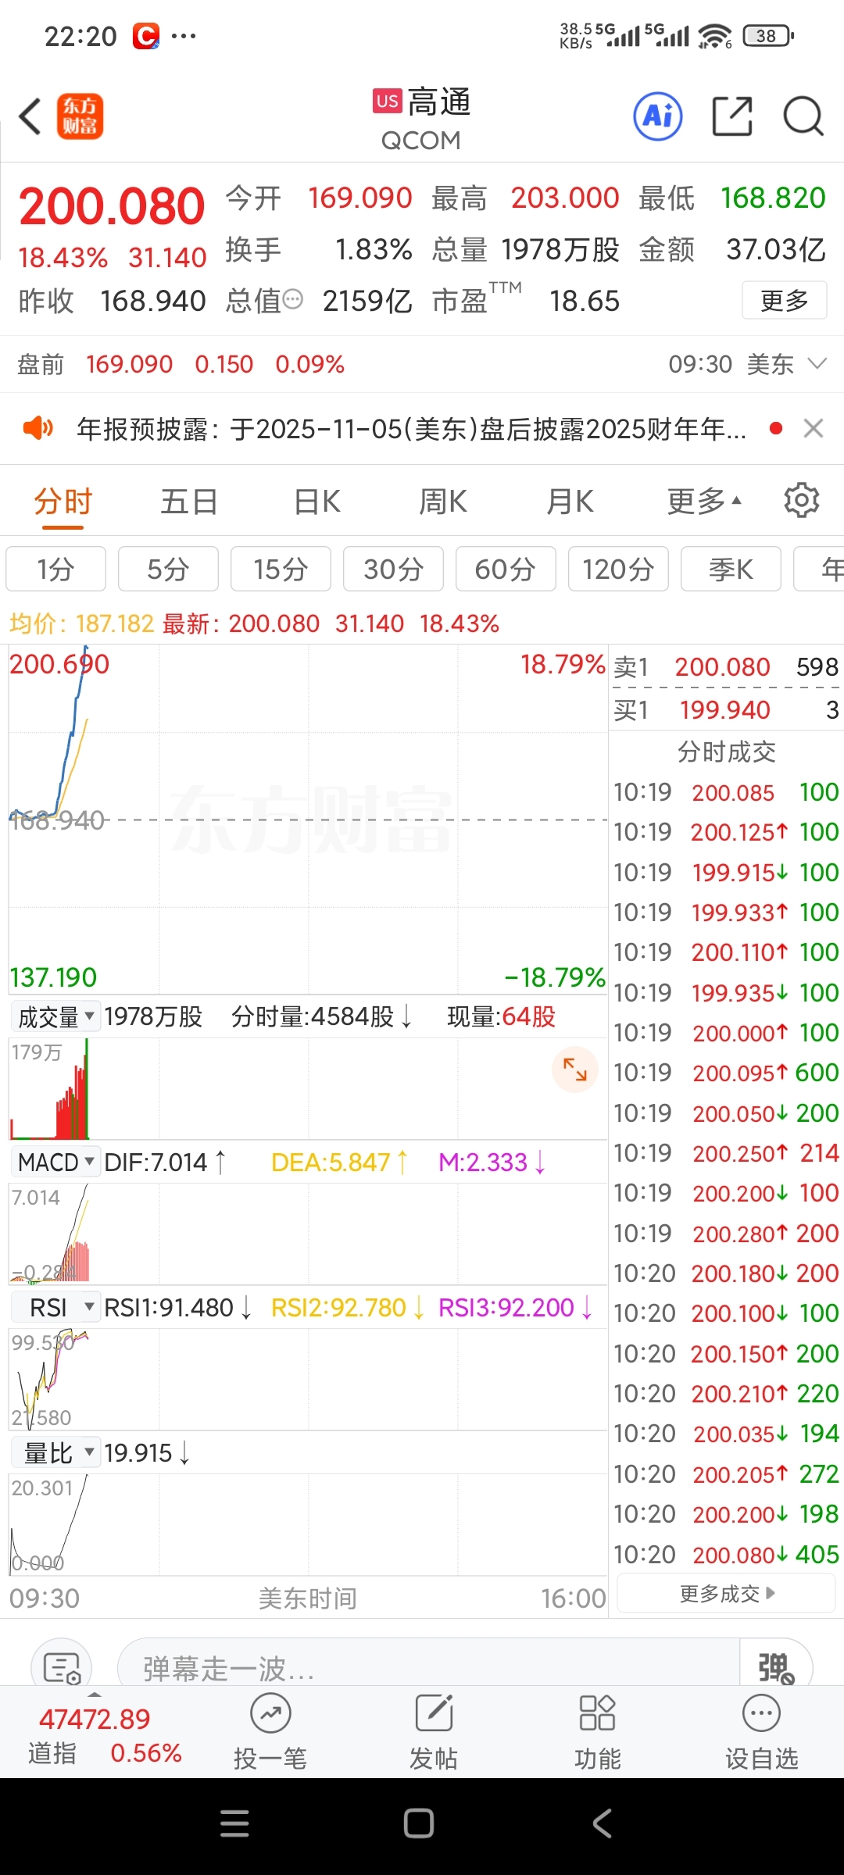Select the 120分 period button

tap(618, 569)
